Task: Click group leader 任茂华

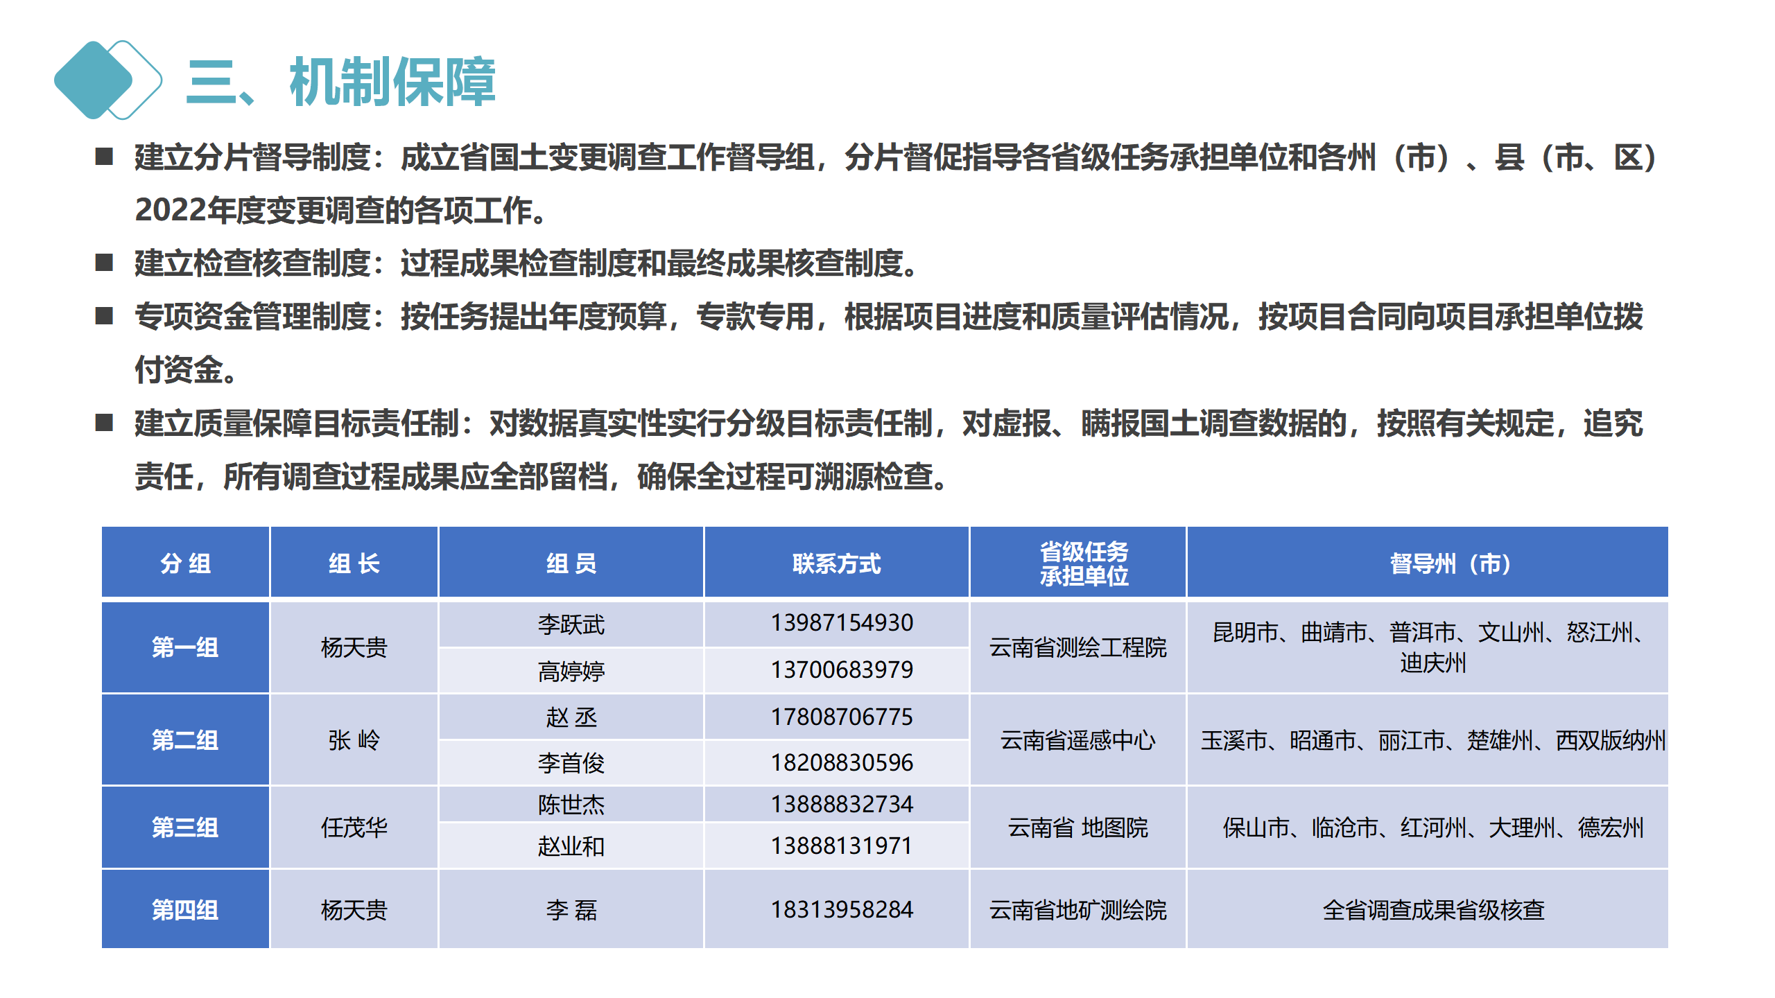Action: (354, 827)
